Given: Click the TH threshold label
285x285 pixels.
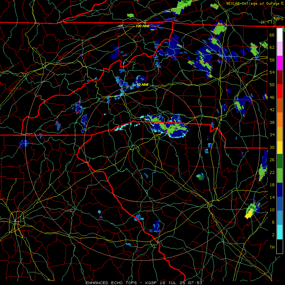Looking at the screenshot, I should point(272,247).
